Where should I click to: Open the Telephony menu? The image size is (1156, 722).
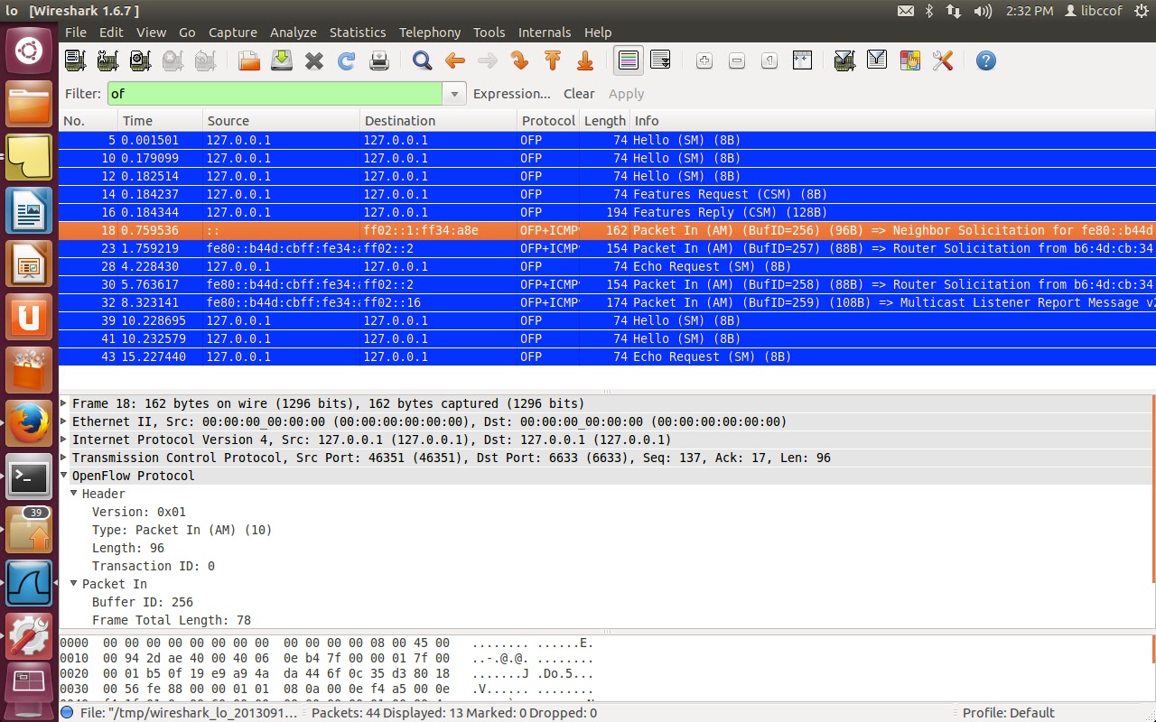[x=430, y=32]
